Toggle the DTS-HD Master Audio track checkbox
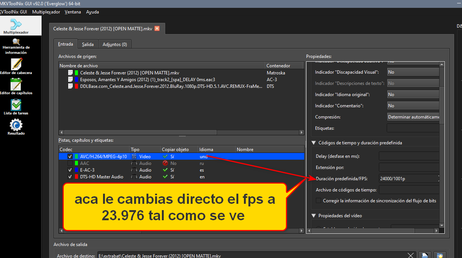Viewport: 462px width, 258px height. 70,177
